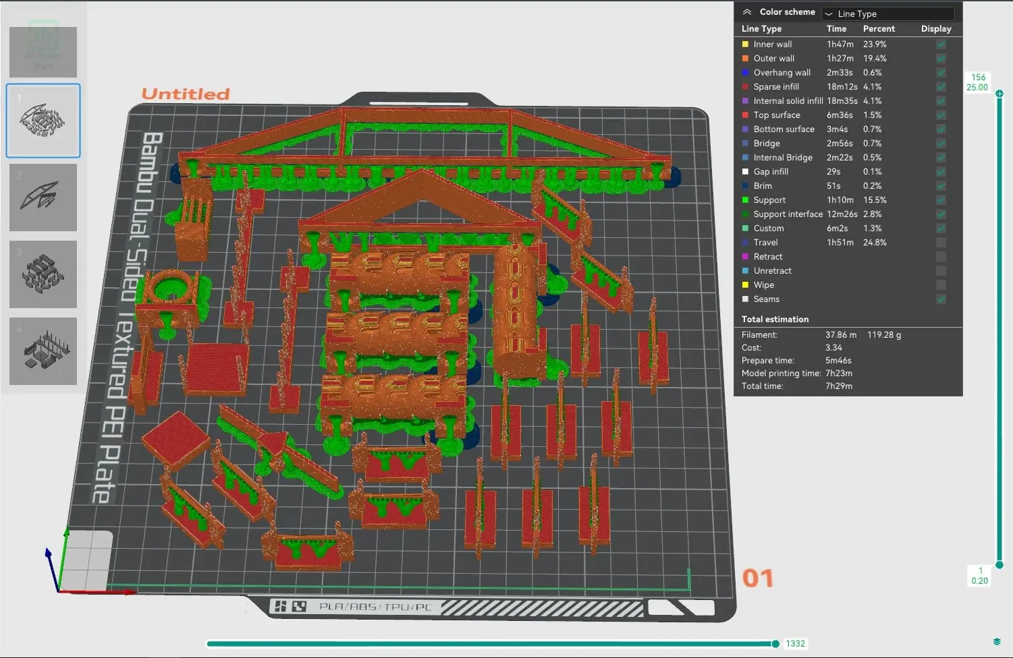Screen dimensions: 1013x658
Task: Collapse the Color scheme panel chevron
Action: tap(747, 12)
